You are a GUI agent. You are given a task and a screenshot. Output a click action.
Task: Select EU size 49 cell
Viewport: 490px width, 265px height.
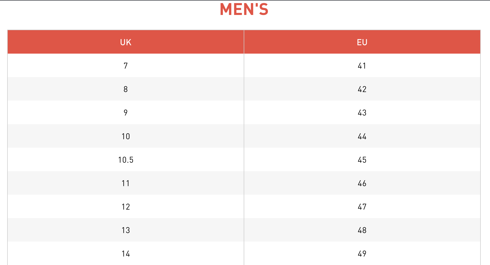pyautogui.click(x=362, y=254)
